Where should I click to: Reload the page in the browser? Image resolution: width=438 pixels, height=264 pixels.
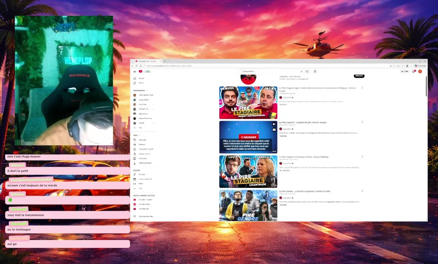[136, 66]
